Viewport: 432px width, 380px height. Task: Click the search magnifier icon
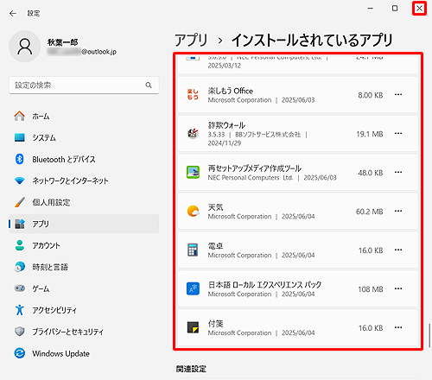(x=149, y=85)
